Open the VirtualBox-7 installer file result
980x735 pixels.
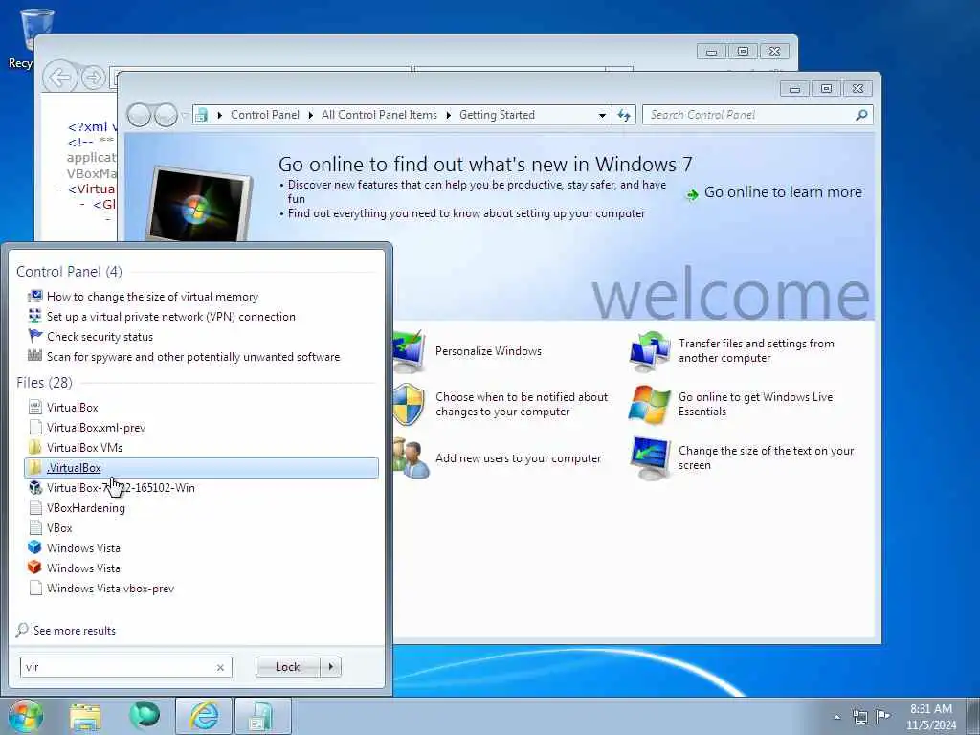point(121,487)
